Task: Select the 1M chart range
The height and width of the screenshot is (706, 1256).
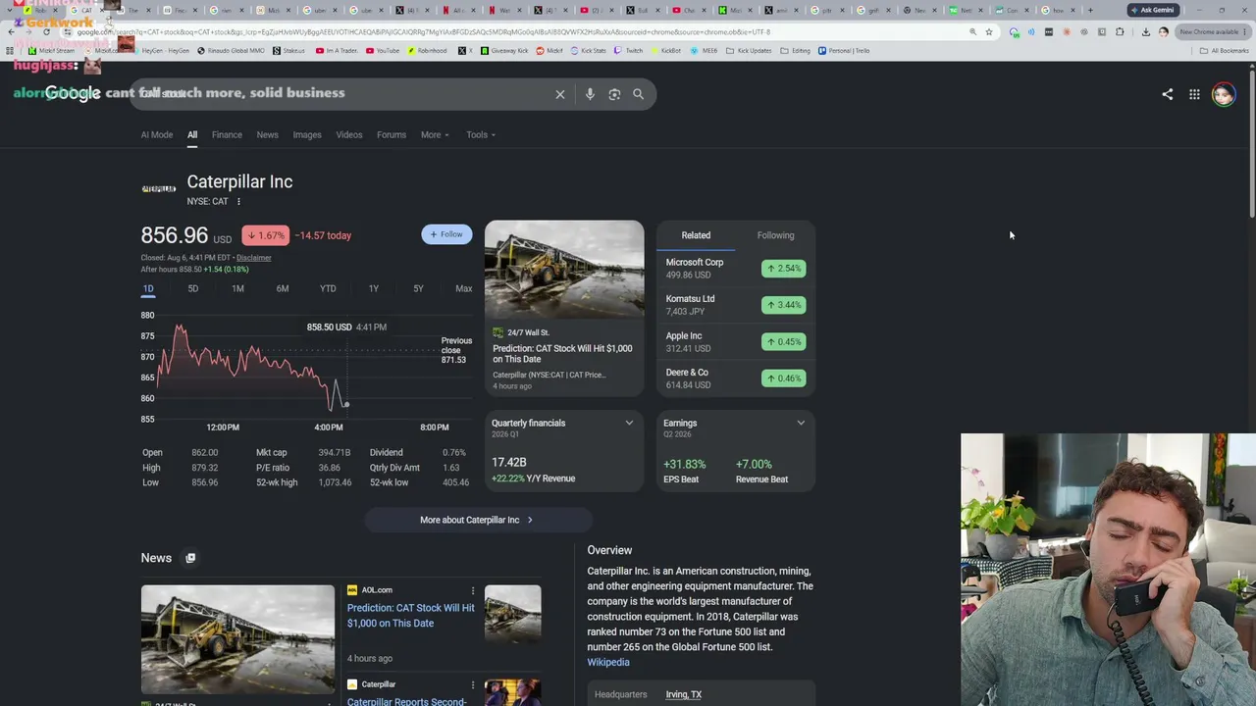Action: tap(237, 289)
